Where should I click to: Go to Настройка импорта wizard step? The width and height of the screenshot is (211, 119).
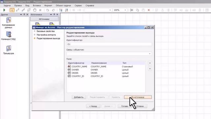(46, 35)
